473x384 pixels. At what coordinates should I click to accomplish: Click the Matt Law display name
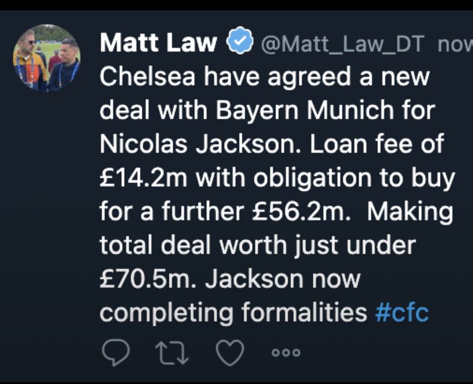point(159,42)
